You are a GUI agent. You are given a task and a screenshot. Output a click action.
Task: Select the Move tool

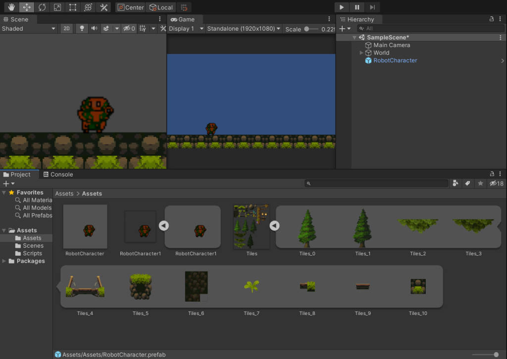(x=26, y=7)
